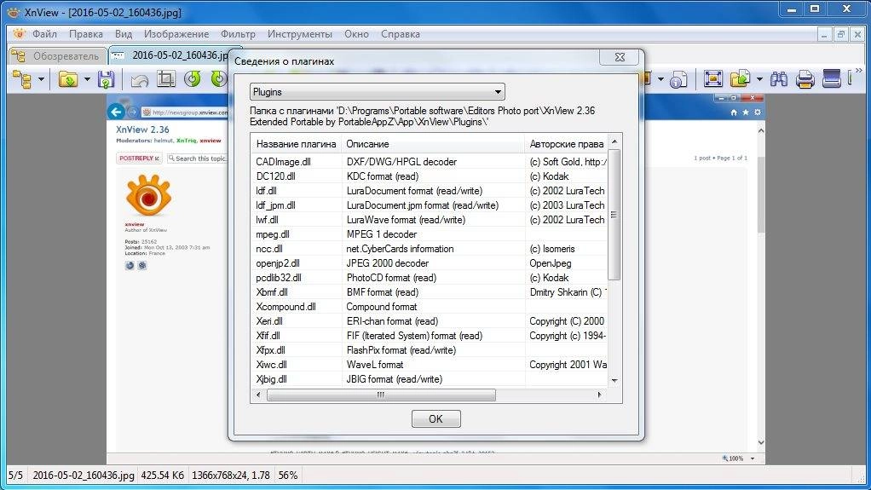Click the 1366x768x24 dimensions status field
Image resolution: width=871 pixels, height=490 pixels.
230,476
